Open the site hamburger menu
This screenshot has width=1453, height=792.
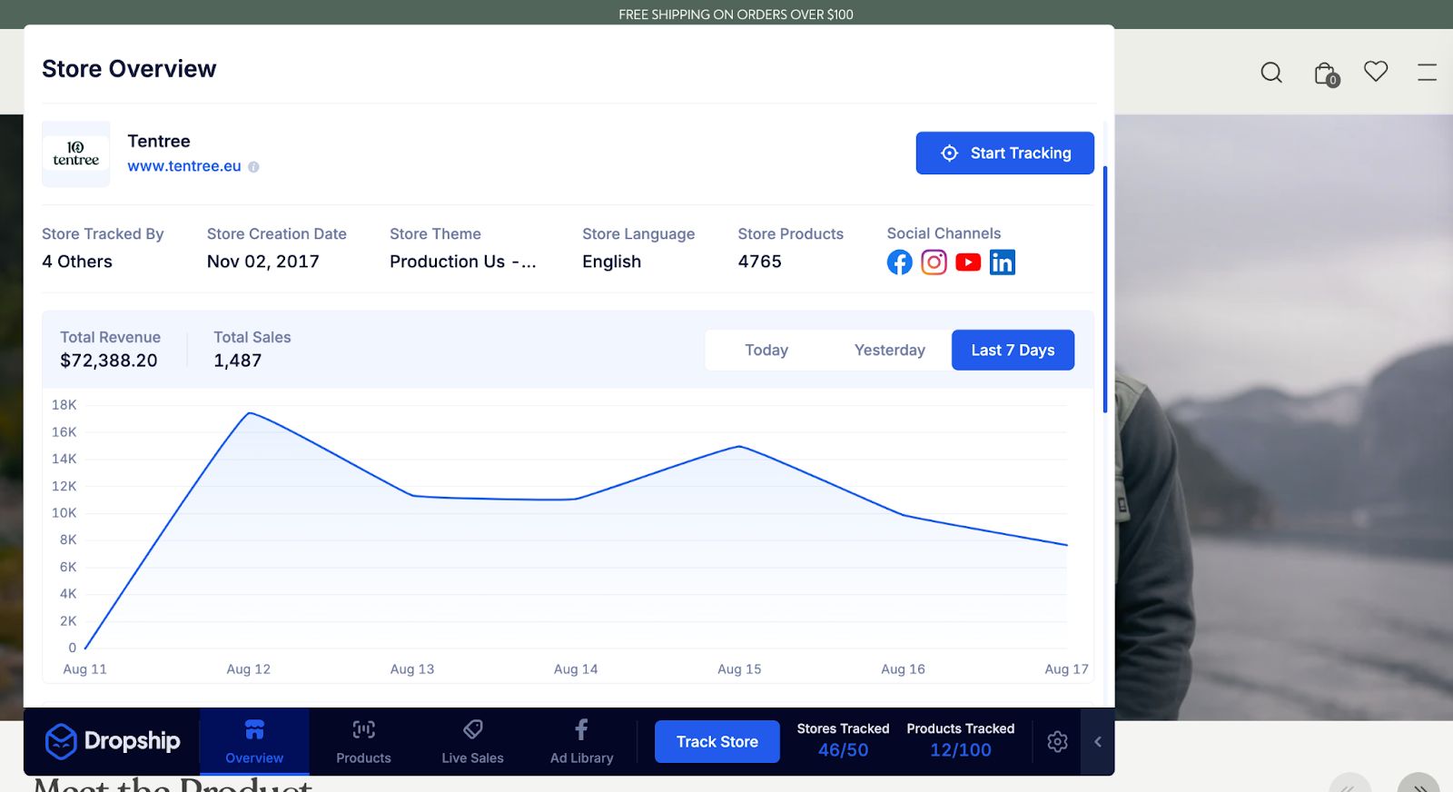(x=1427, y=73)
